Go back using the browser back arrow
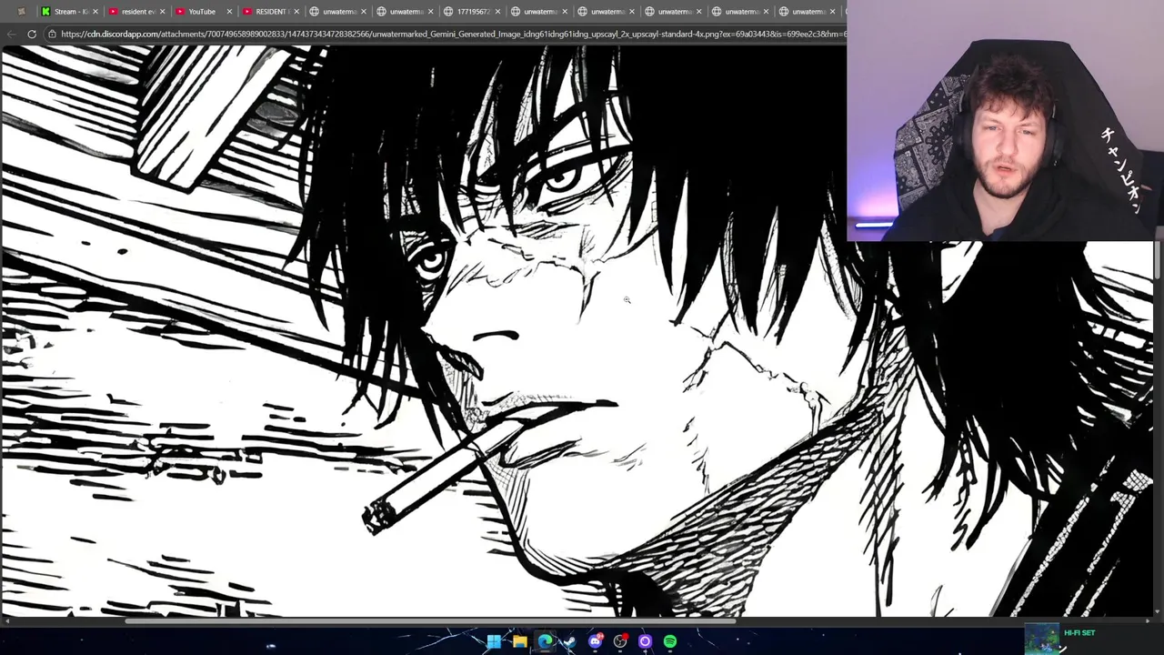 click(11, 34)
